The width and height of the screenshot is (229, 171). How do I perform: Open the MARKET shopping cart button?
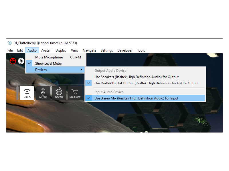(x=75, y=93)
